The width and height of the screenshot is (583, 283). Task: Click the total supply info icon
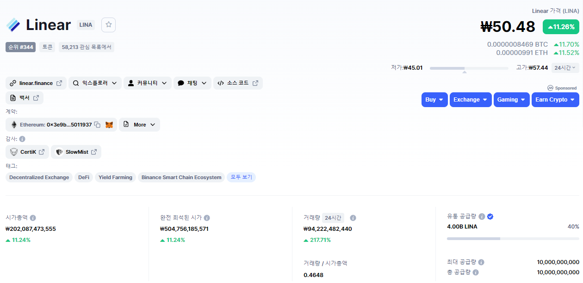476,272
